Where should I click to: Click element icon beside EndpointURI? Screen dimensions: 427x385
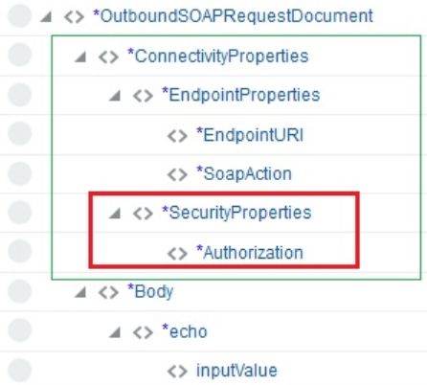[177, 136]
